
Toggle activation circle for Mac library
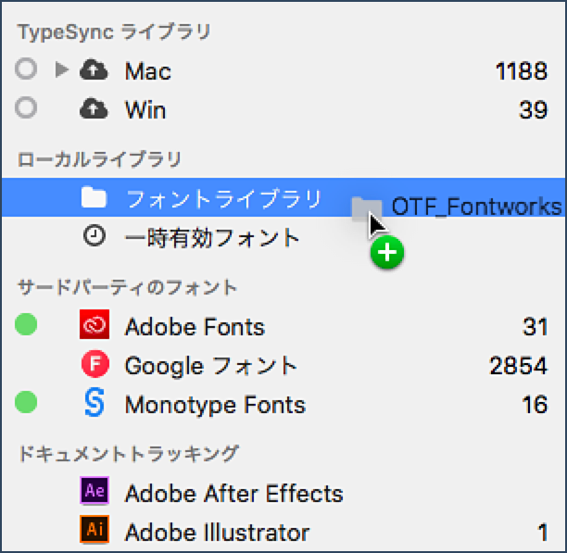(x=26, y=69)
